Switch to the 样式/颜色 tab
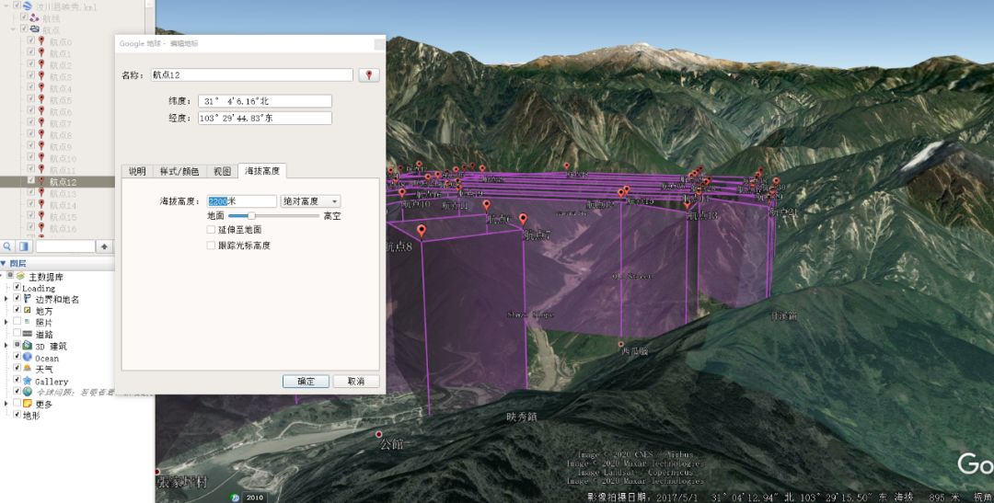The width and height of the screenshot is (994, 503). [179, 171]
